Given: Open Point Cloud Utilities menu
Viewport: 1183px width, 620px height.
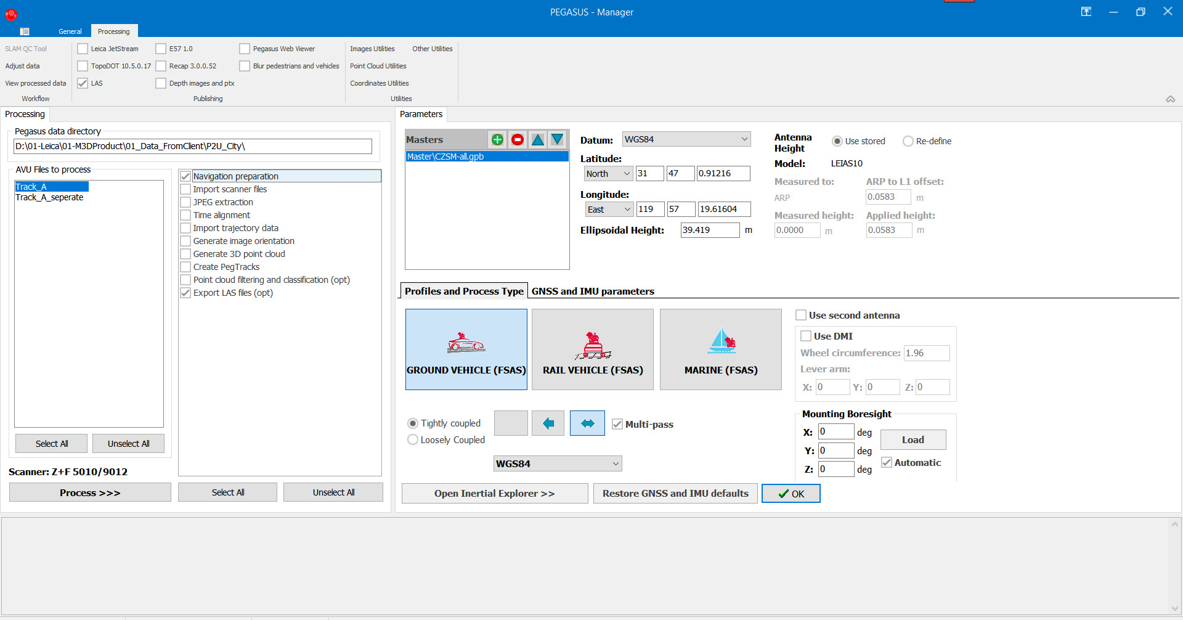Looking at the screenshot, I should tap(378, 66).
